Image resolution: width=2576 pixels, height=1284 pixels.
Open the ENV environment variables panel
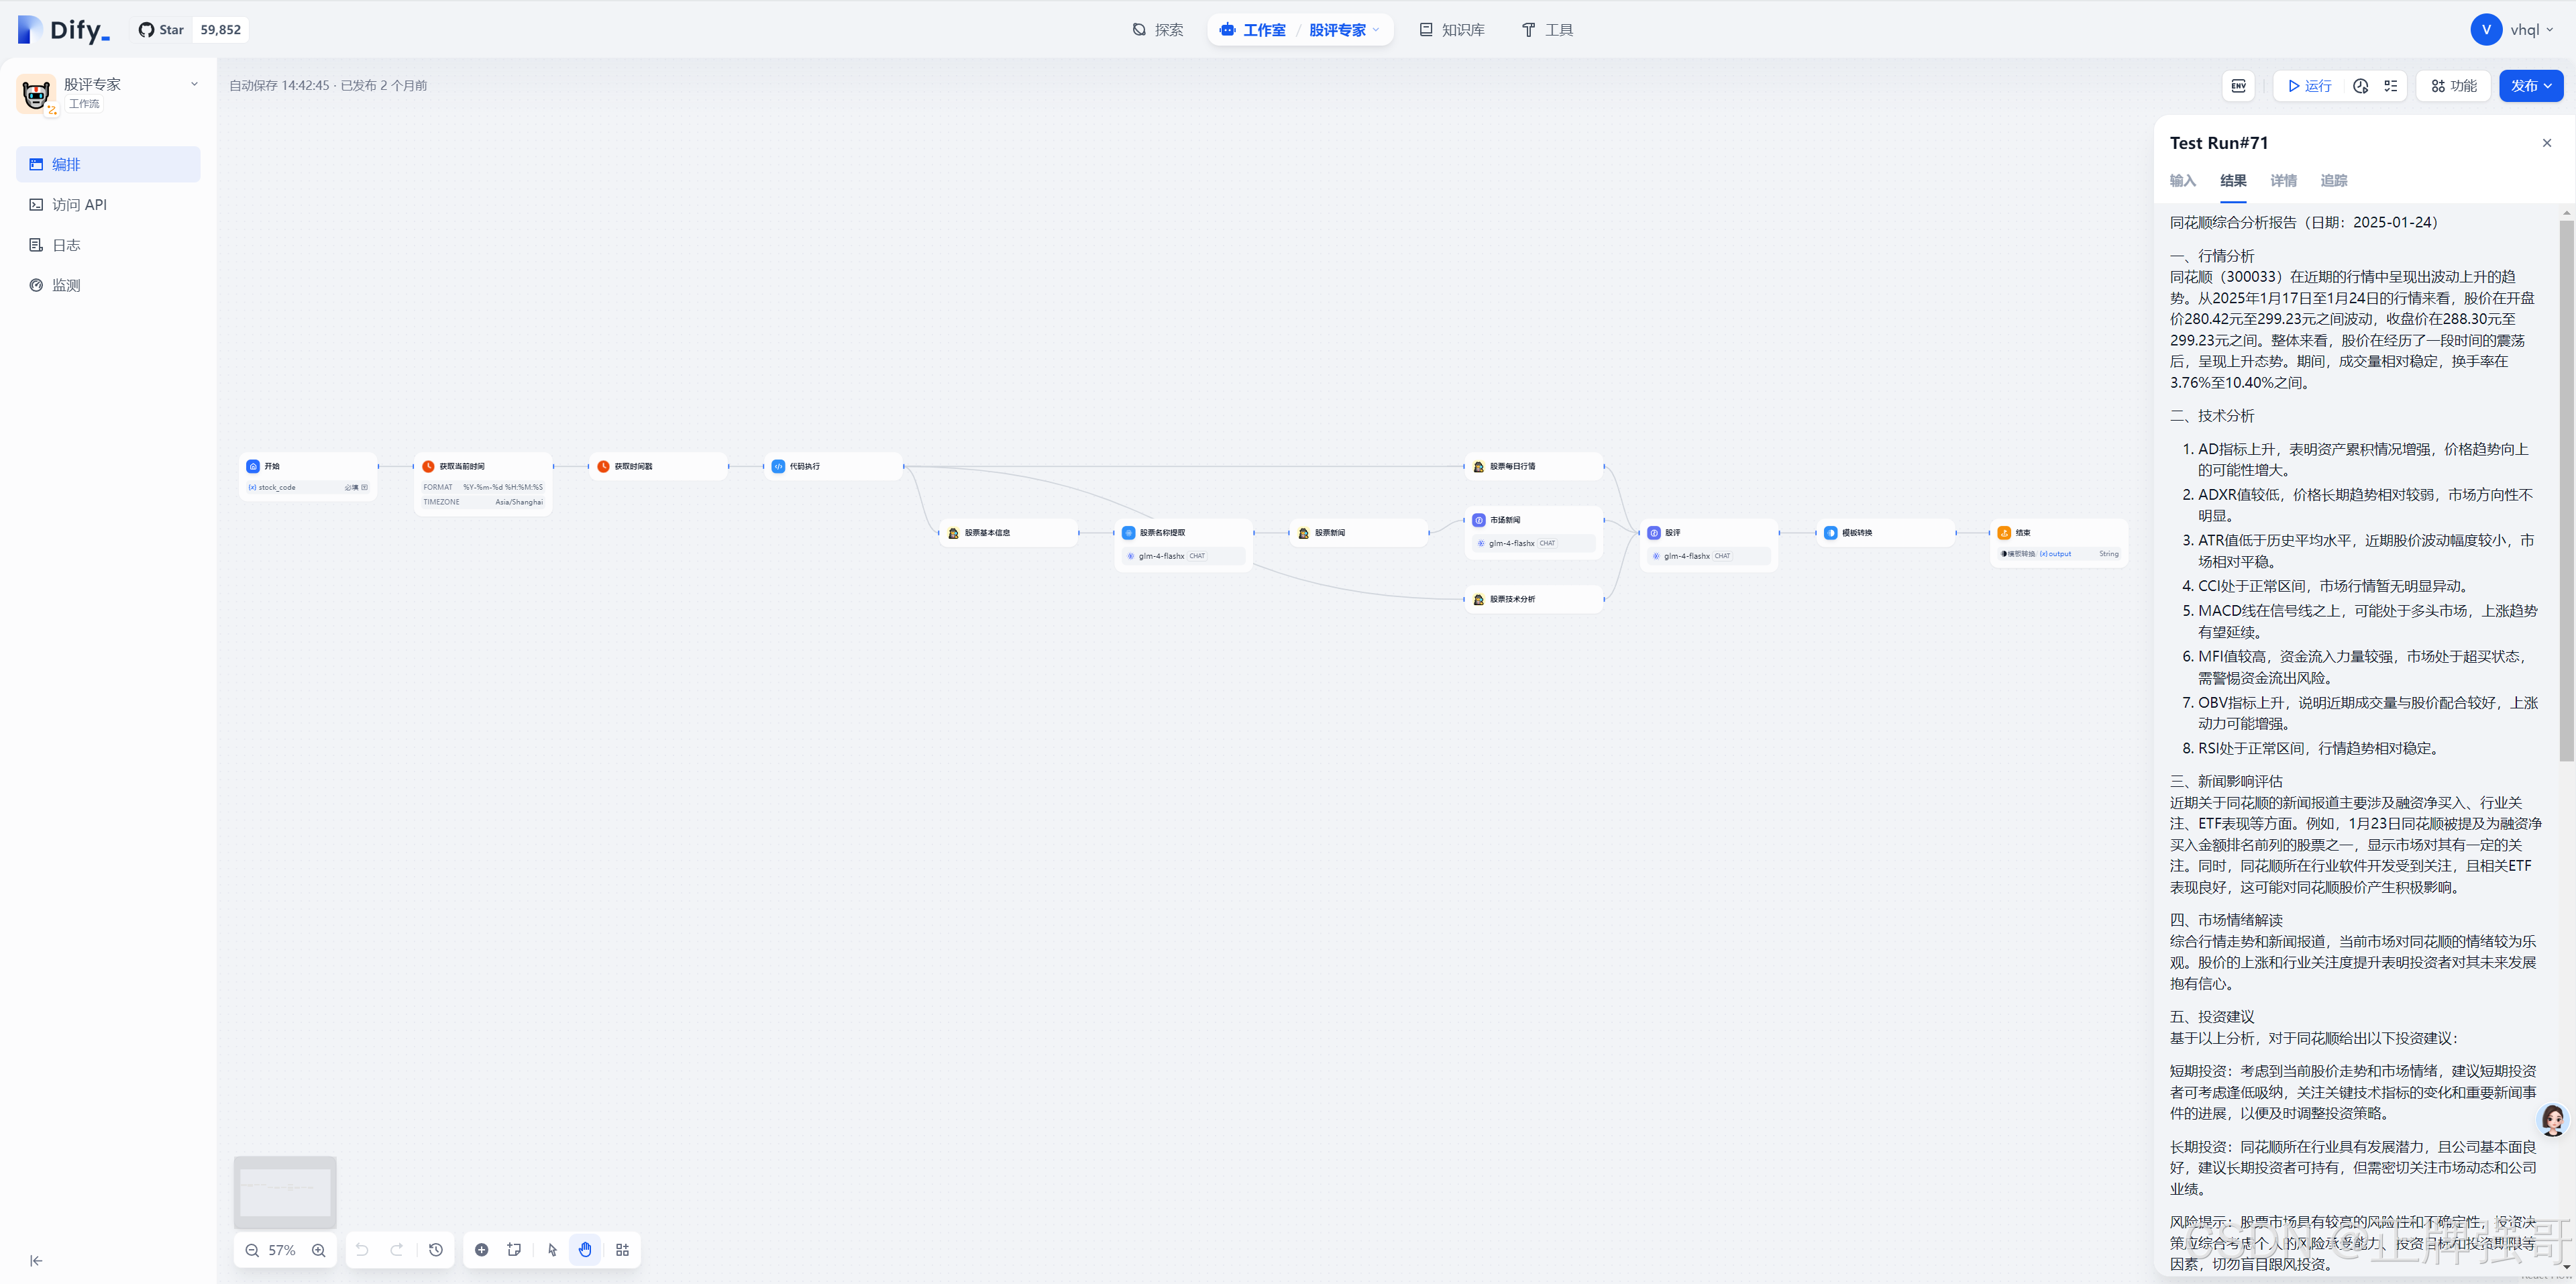(2238, 86)
